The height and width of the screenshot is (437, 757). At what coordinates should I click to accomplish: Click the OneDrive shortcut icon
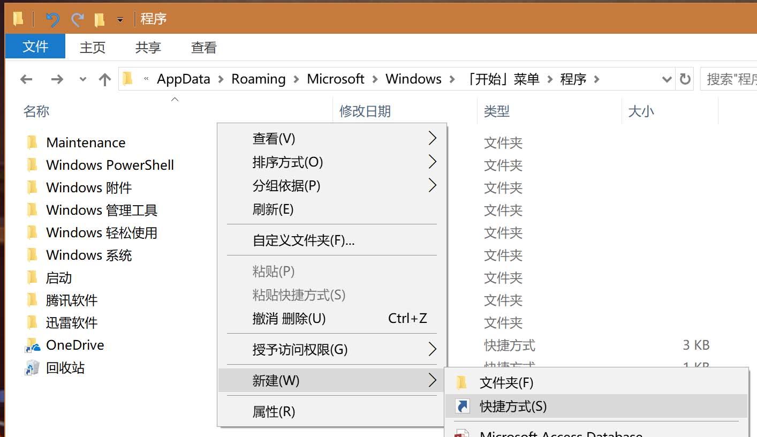32,345
